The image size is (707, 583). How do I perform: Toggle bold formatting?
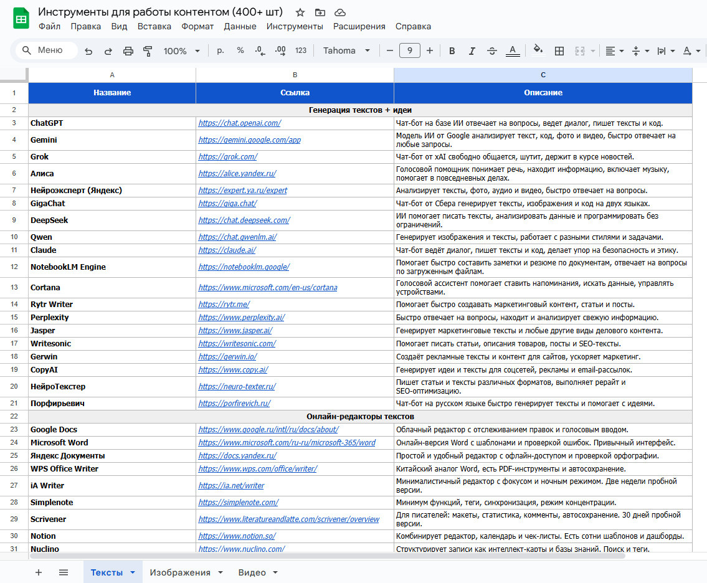tap(452, 51)
